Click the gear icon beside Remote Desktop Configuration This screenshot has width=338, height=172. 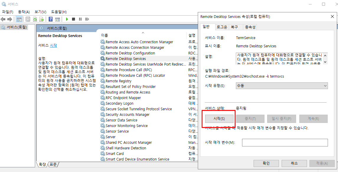[x=103, y=53]
